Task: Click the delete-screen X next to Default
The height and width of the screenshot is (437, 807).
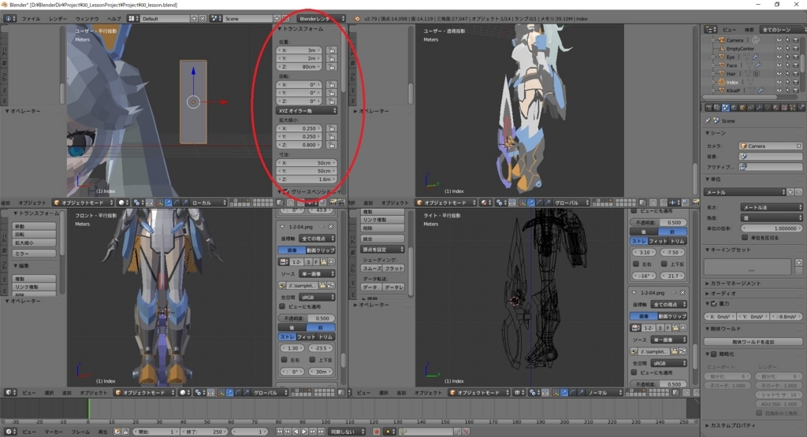Action: click(x=203, y=19)
